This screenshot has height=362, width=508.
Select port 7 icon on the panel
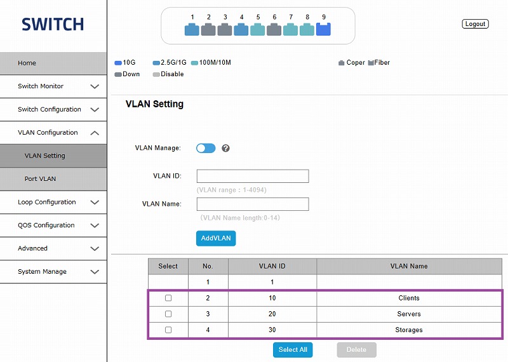[290, 29]
